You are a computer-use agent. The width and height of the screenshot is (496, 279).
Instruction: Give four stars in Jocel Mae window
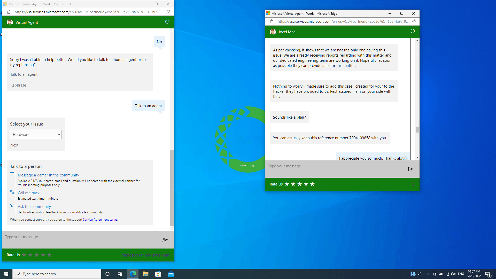click(x=306, y=184)
